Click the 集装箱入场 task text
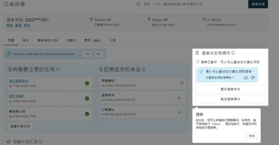 click(17, 111)
